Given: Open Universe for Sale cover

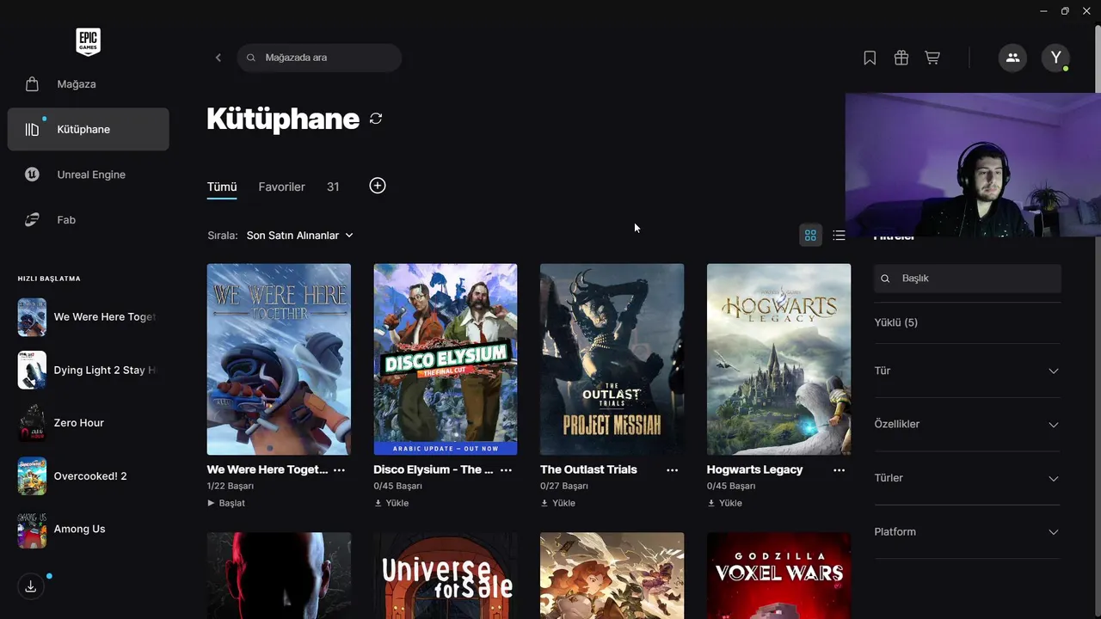Looking at the screenshot, I should coord(446,575).
